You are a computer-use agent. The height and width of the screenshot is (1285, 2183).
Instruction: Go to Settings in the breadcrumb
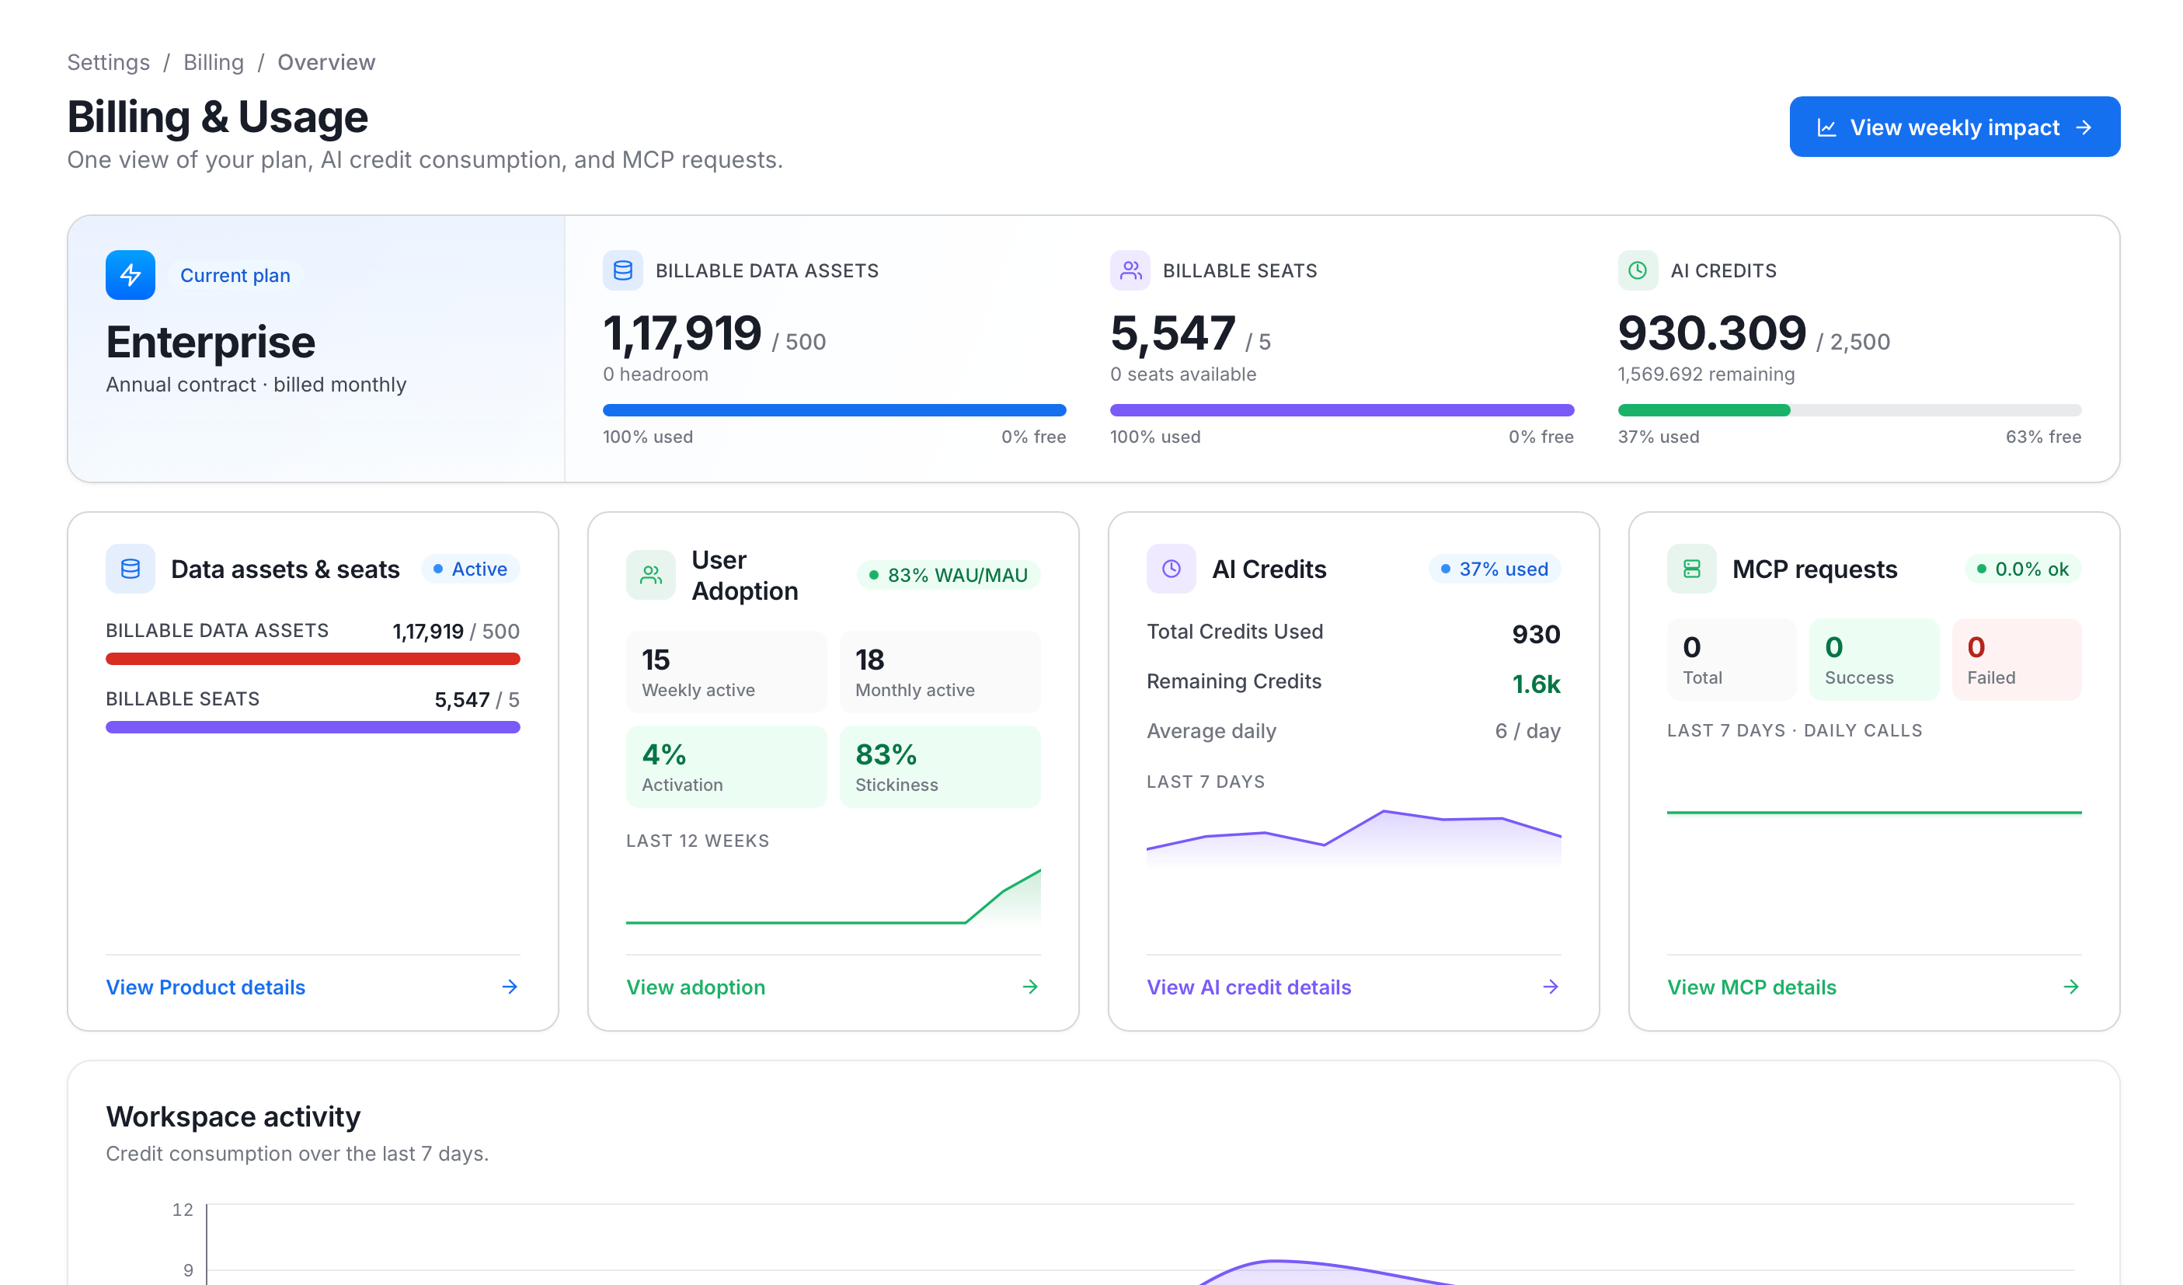(108, 62)
